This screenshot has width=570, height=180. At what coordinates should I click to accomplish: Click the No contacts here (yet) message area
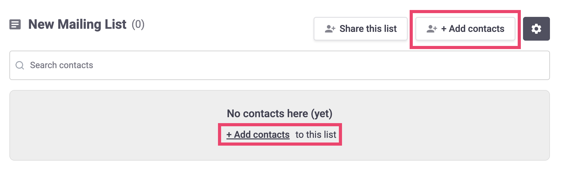click(280, 113)
